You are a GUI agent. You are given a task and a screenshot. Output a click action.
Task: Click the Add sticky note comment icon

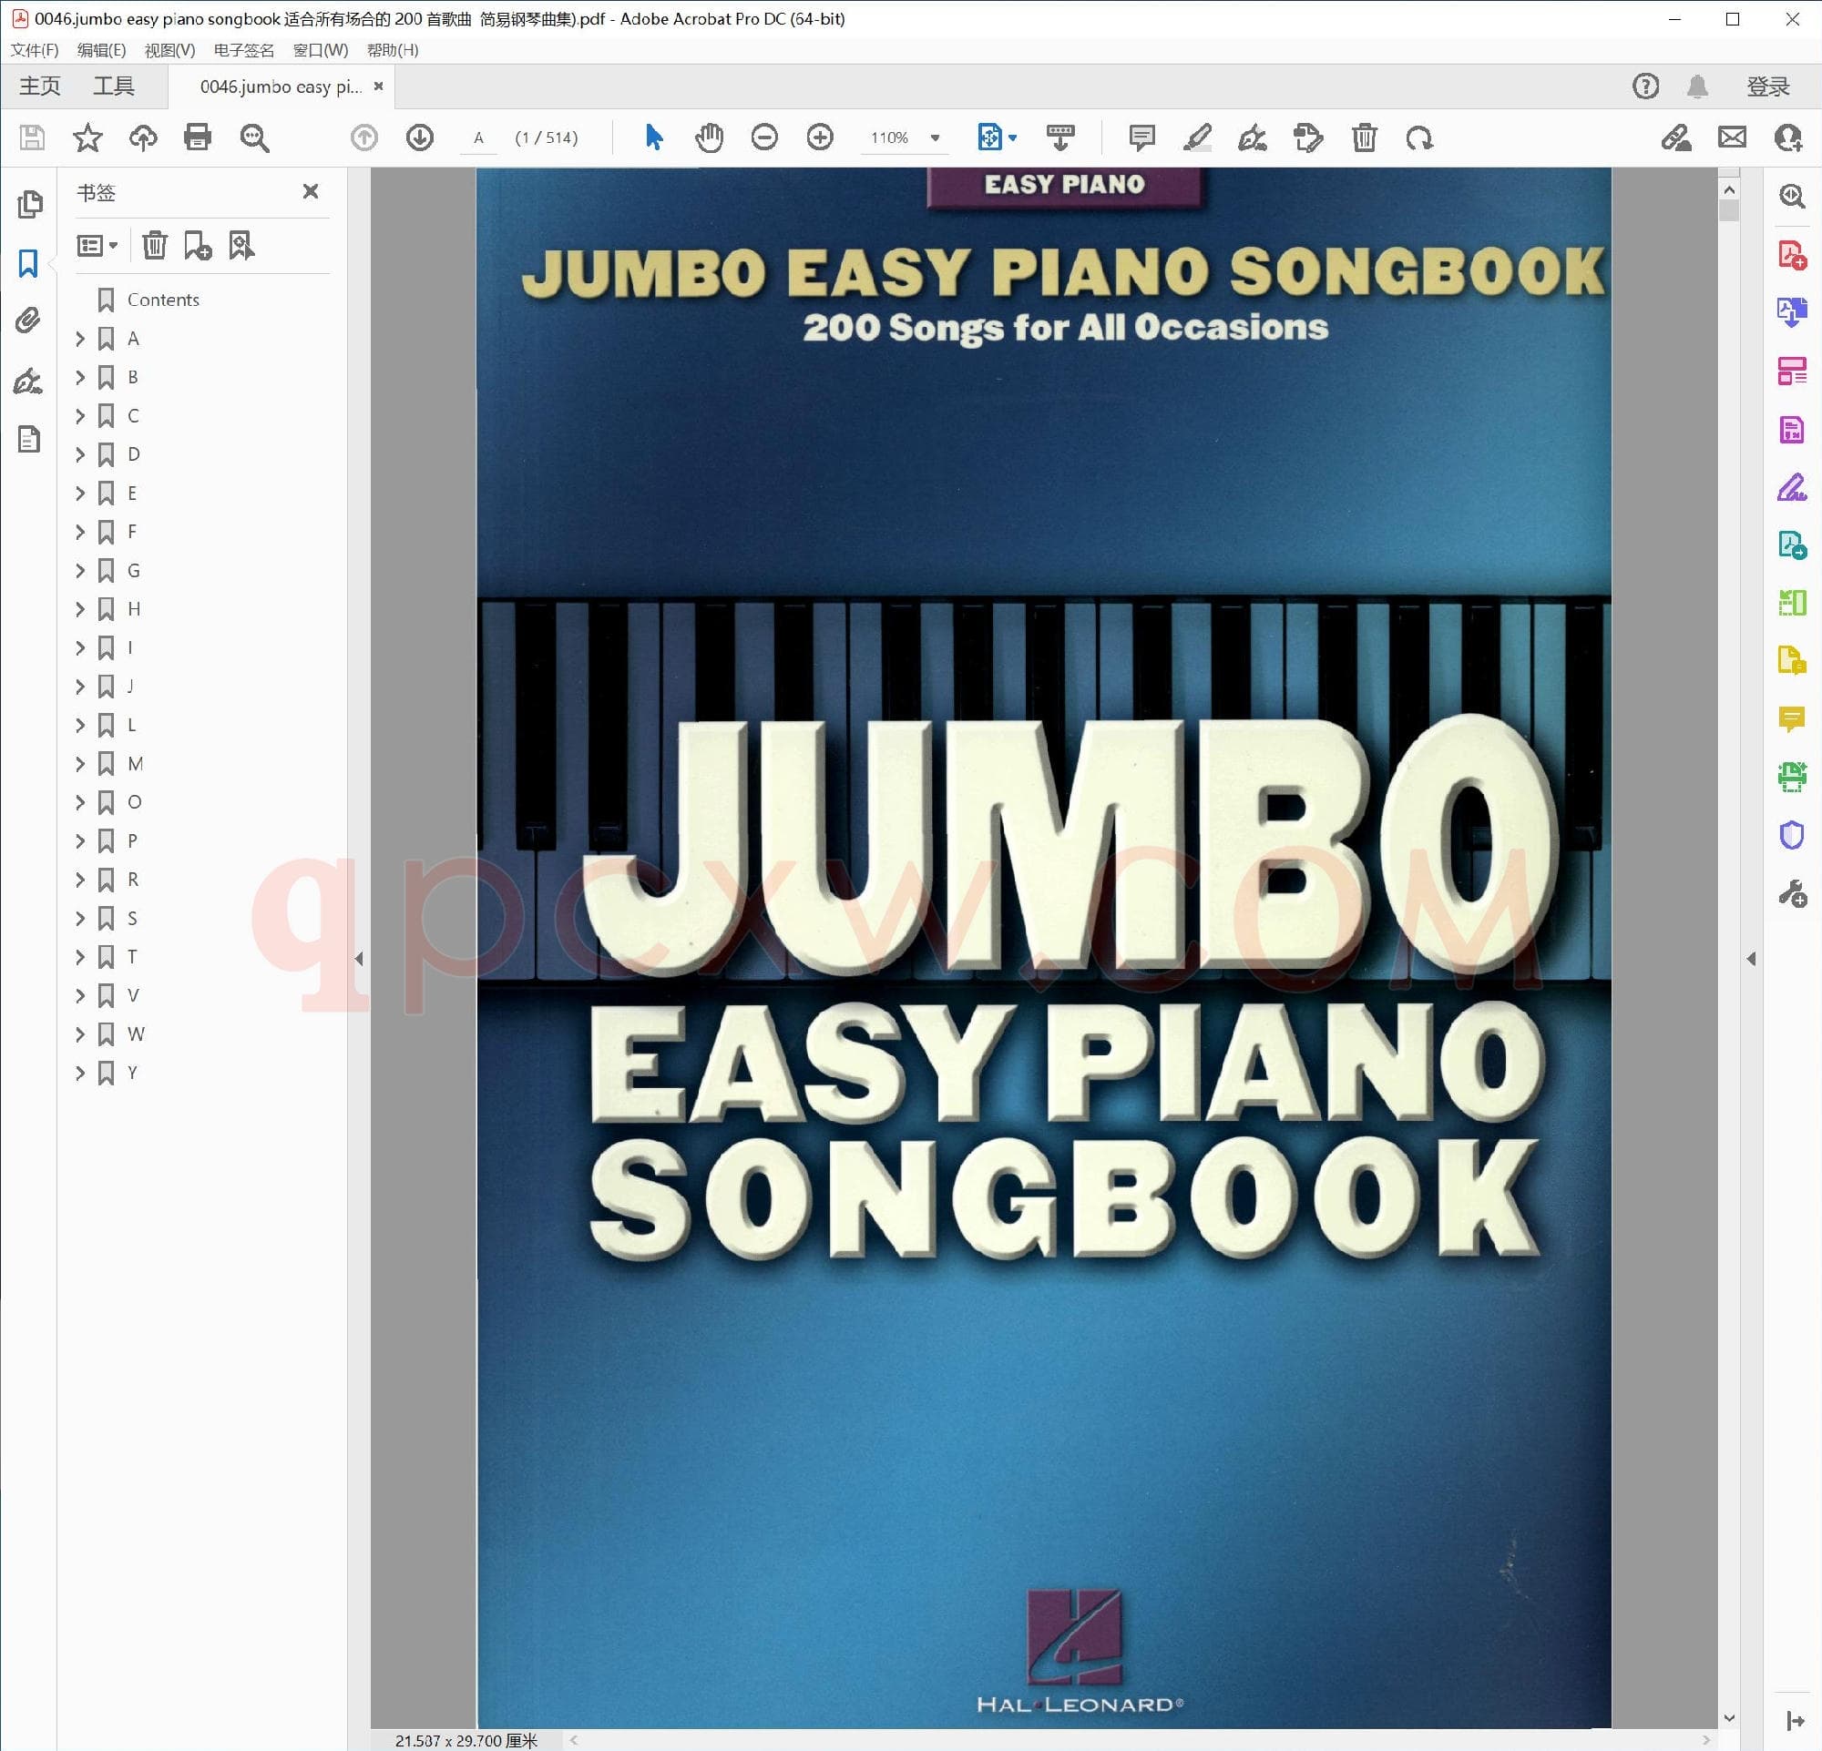[x=1141, y=137]
